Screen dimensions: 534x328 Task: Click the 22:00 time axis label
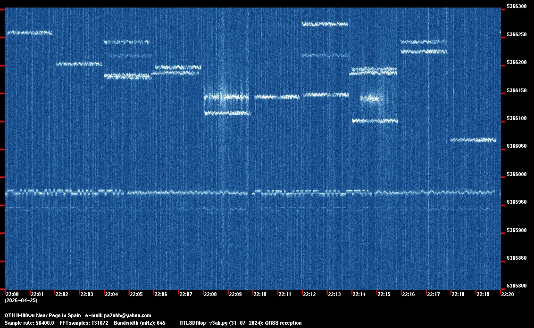coord(12,294)
